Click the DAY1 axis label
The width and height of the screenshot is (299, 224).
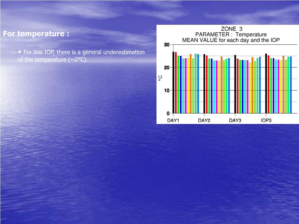[173, 120]
